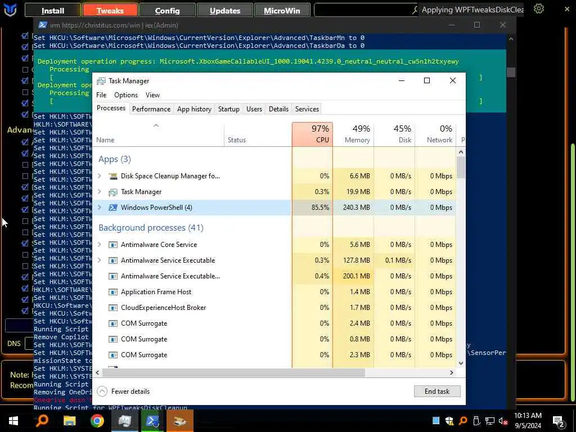Viewport: 576px width, 432px height.
Task: Click the Application Frame Host icon
Action: [113, 292]
